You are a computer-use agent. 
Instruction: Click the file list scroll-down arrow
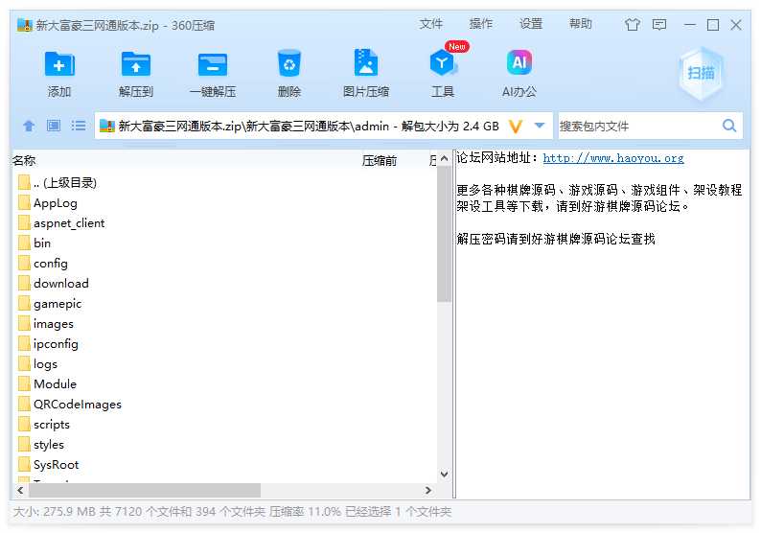[444, 475]
